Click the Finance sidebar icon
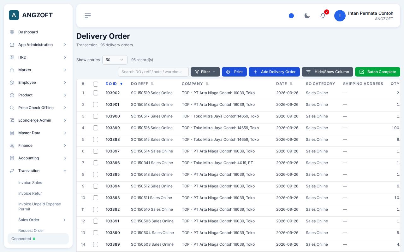The width and height of the screenshot is (404, 252). coord(12,146)
